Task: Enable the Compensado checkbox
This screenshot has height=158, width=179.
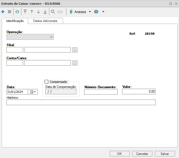Action: pyautogui.click(x=47, y=82)
